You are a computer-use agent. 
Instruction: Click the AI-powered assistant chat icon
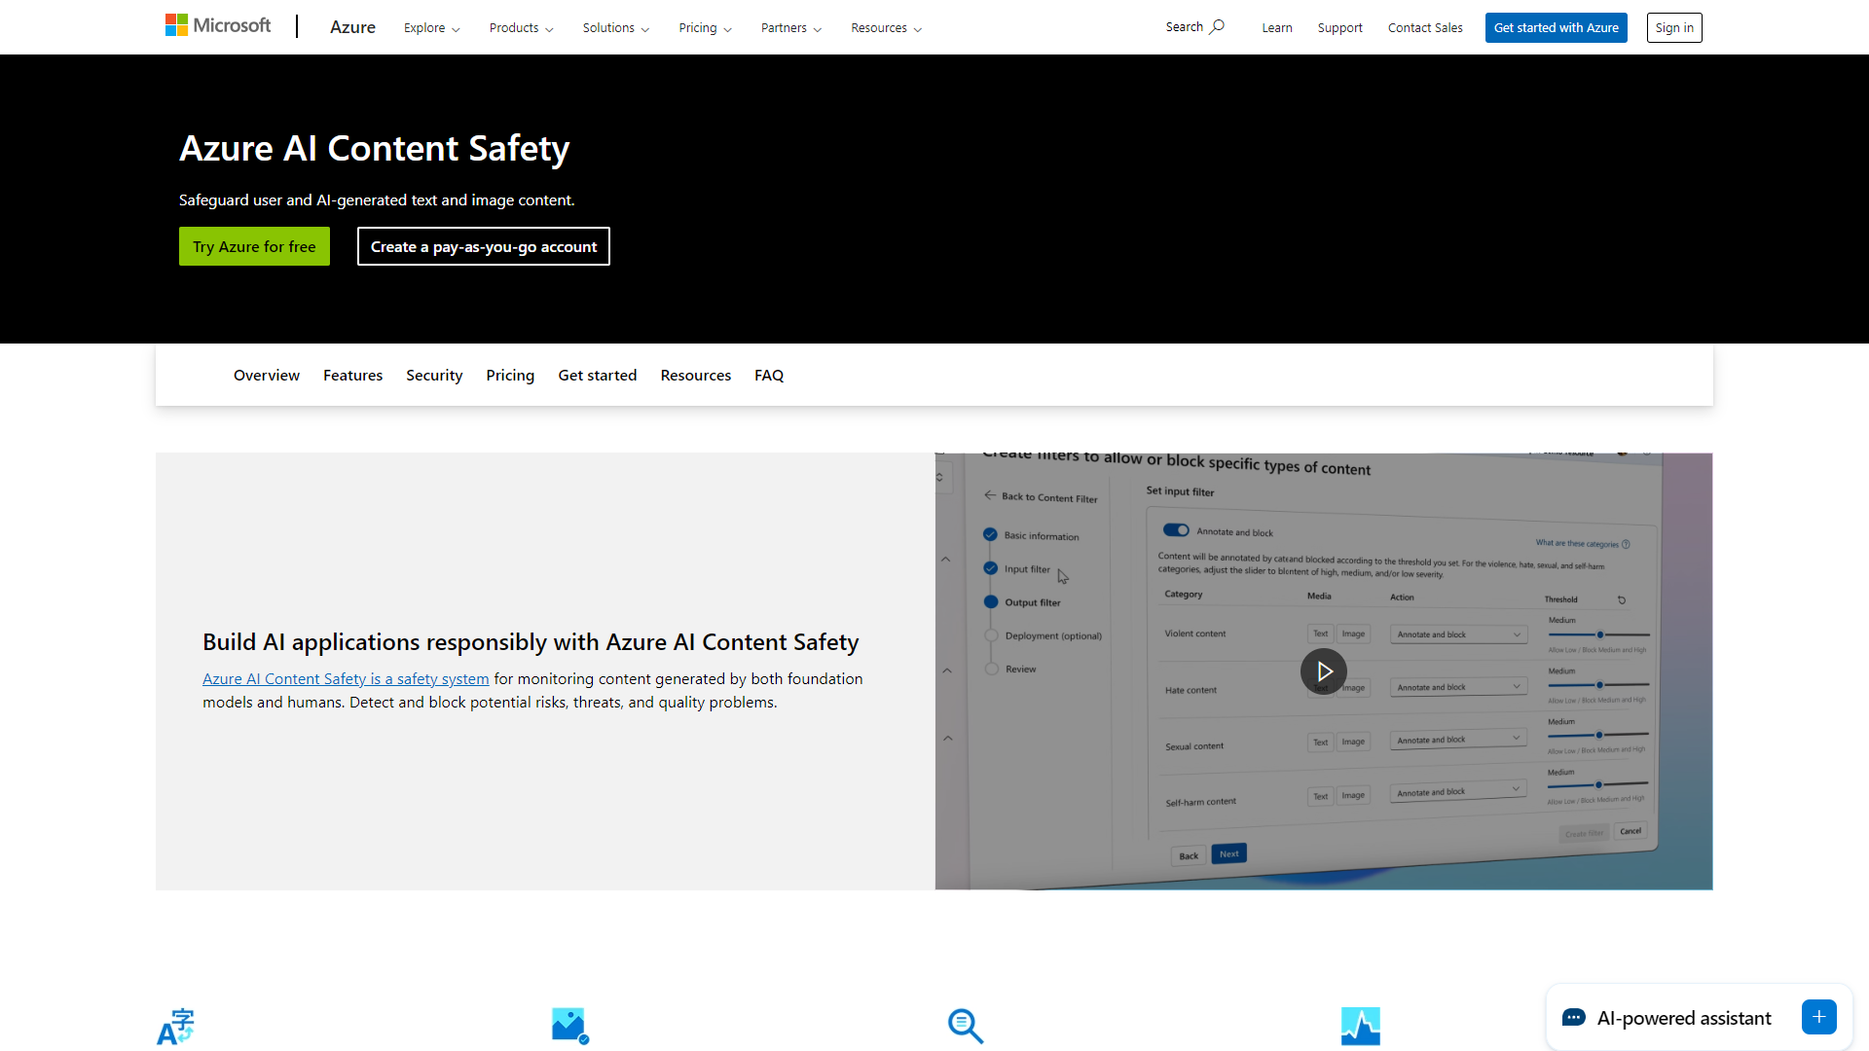pos(1574,1018)
